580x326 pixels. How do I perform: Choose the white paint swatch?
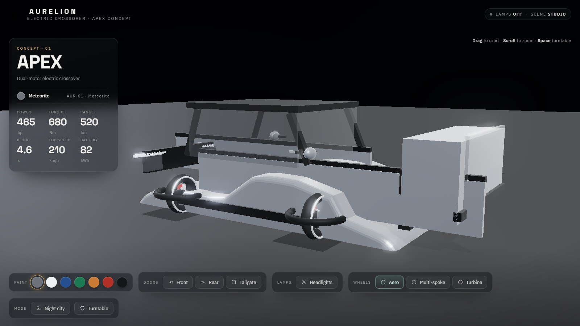click(51, 282)
